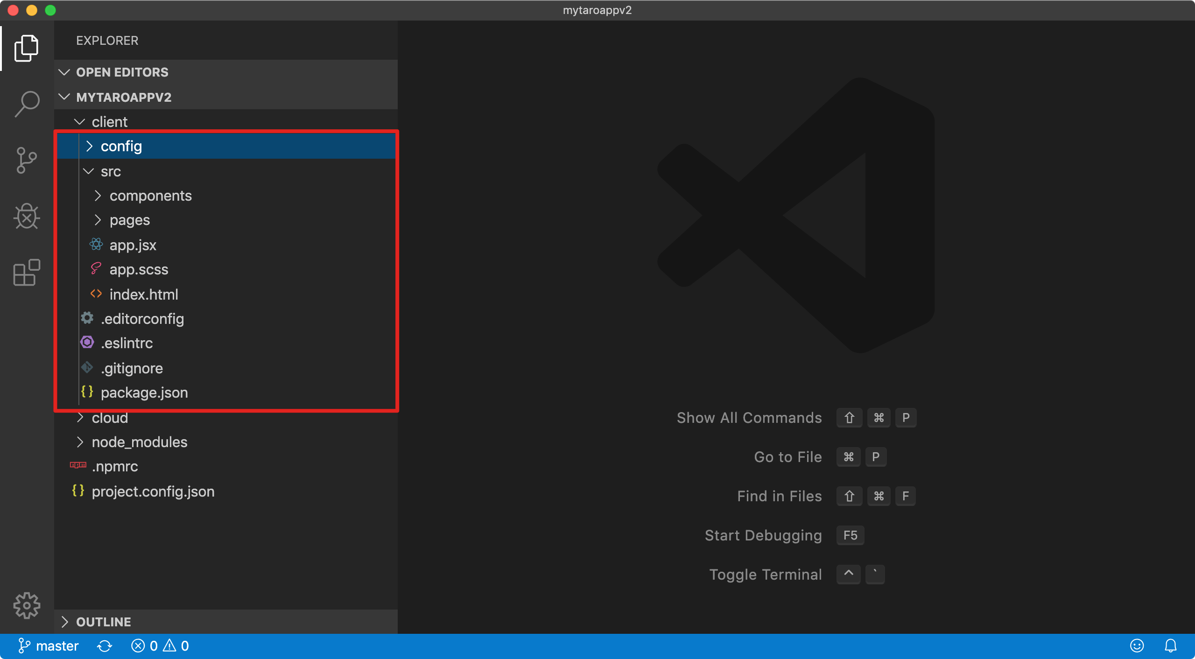Screen dimensions: 1195x659
Task: Click the Explorer files icon
Action: pyautogui.click(x=27, y=48)
